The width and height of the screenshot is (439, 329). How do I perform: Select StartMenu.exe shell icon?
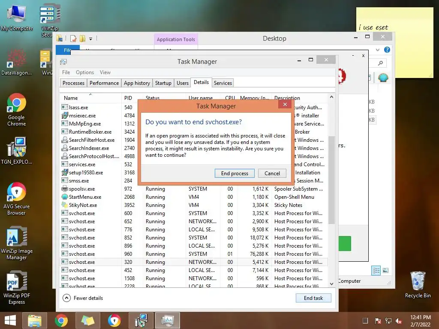point(65,197)
